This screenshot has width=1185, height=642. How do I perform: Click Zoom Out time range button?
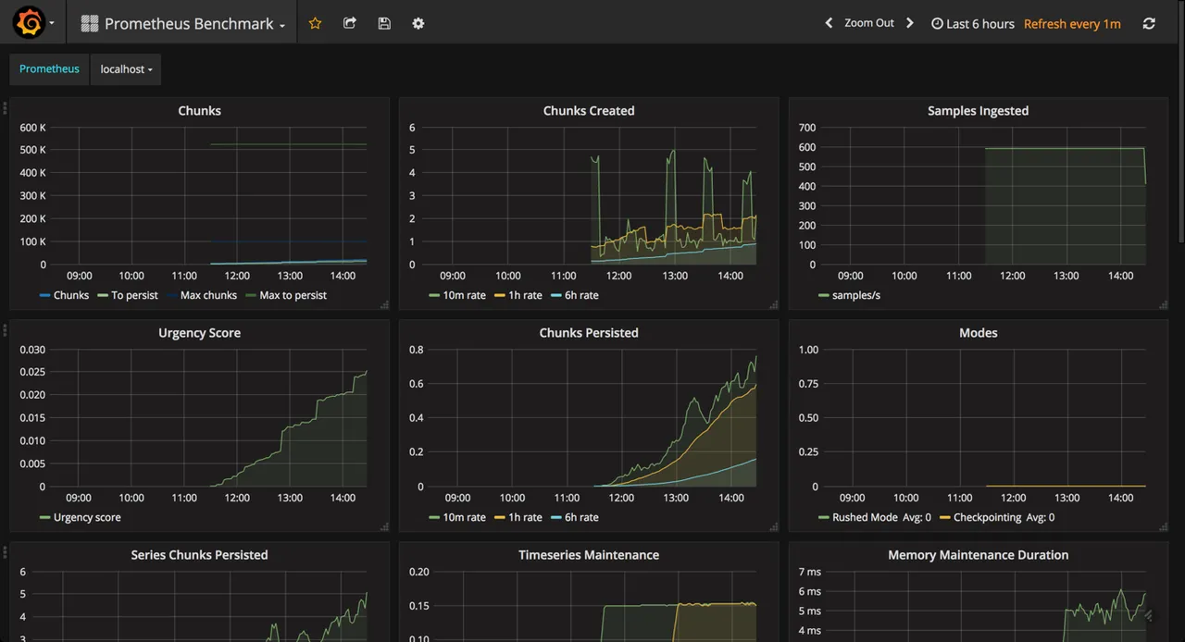pyautogui.click(x=869, y=23)
